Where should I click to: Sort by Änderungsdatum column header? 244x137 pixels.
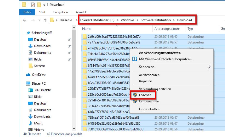tap(167, 29)
